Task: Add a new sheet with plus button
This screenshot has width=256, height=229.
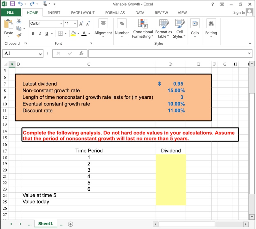Action: (x=71, y=224)
